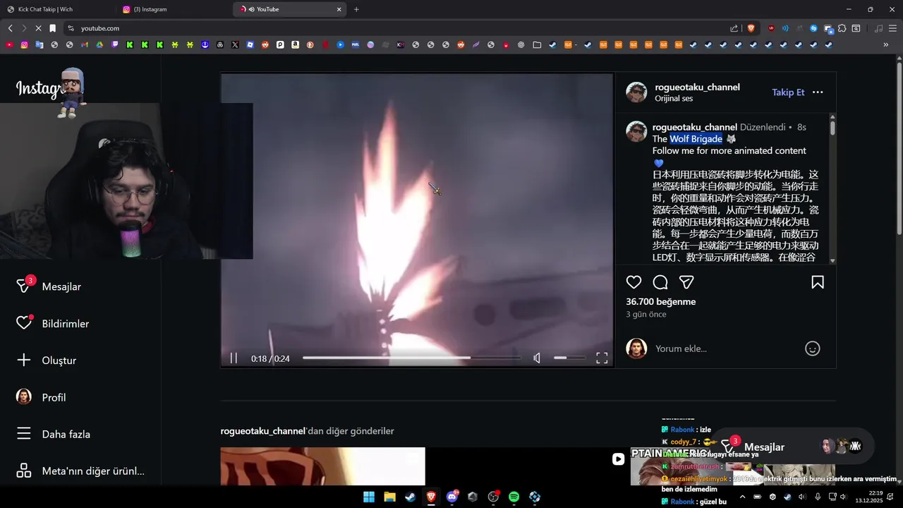Stop loading the page

coord(38,28)
